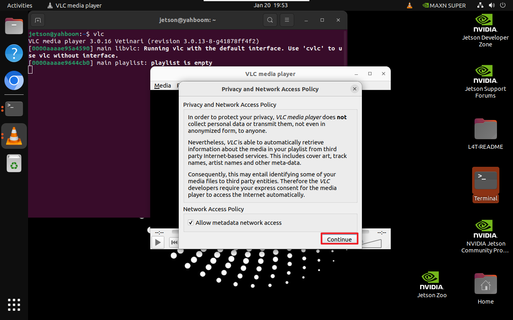
Task: Select the Jetson Developer Zone desktop icon
Action: coord(485,30)
